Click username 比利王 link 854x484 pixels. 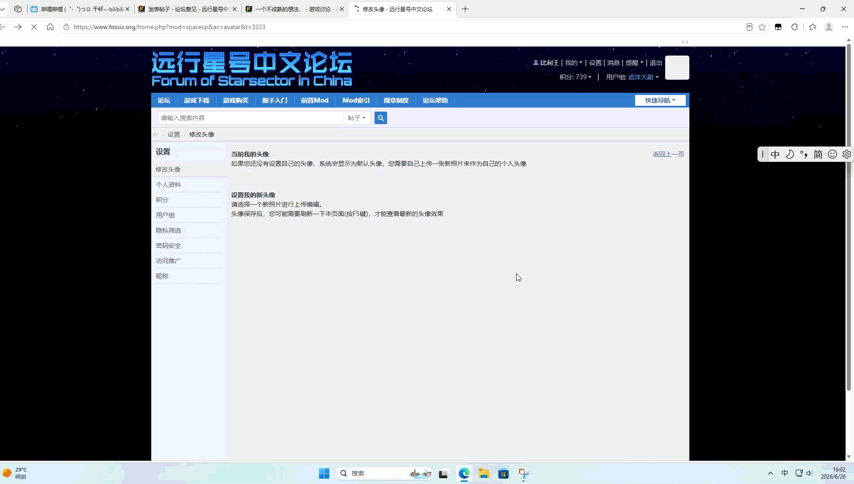pyautogui.click(x=549, y=63)
